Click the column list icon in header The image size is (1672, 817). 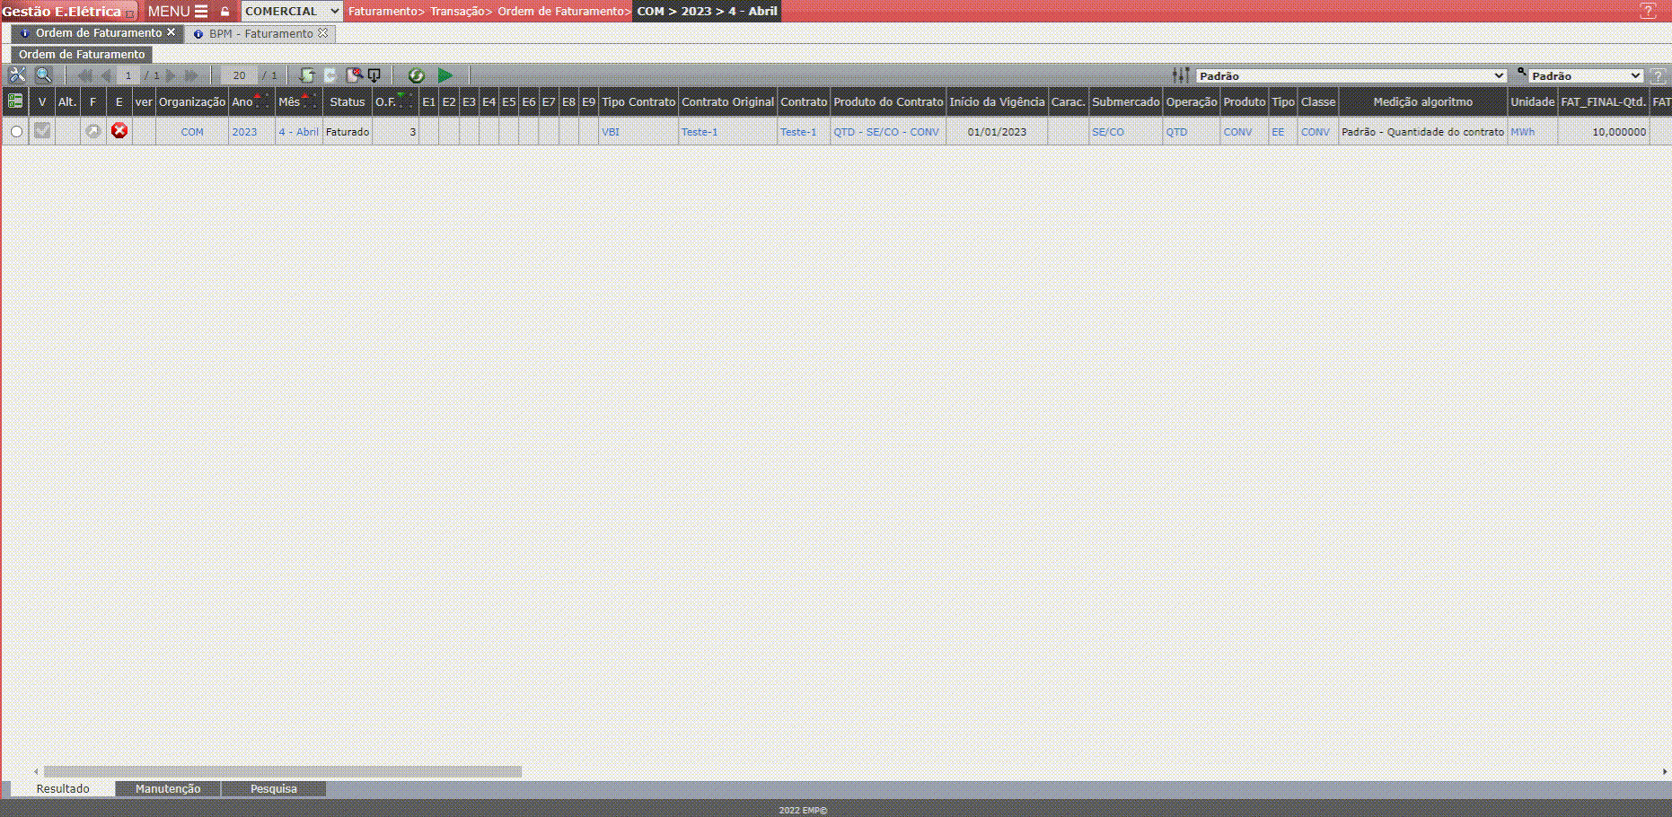tap(15, 101)
